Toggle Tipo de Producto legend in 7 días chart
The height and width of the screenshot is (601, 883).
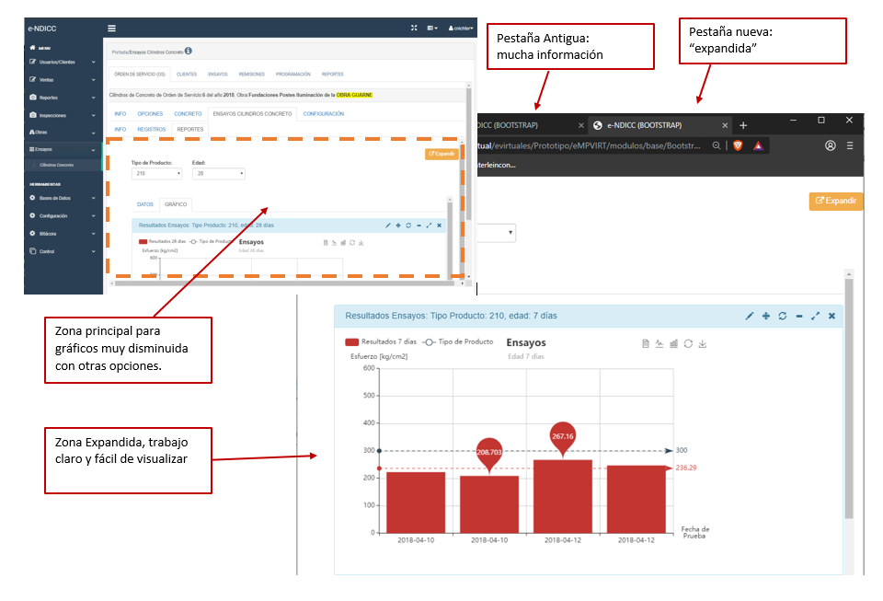tap(457, 341)
